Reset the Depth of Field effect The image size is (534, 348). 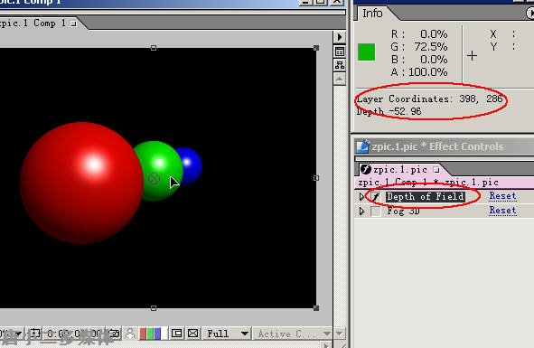(x=502, y=196)
